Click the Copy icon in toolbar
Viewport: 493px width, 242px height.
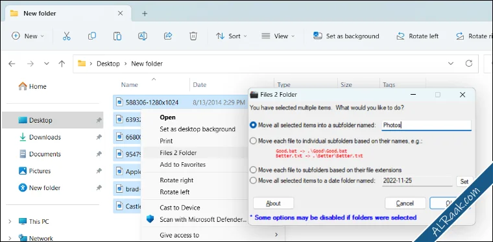[92, 36]
